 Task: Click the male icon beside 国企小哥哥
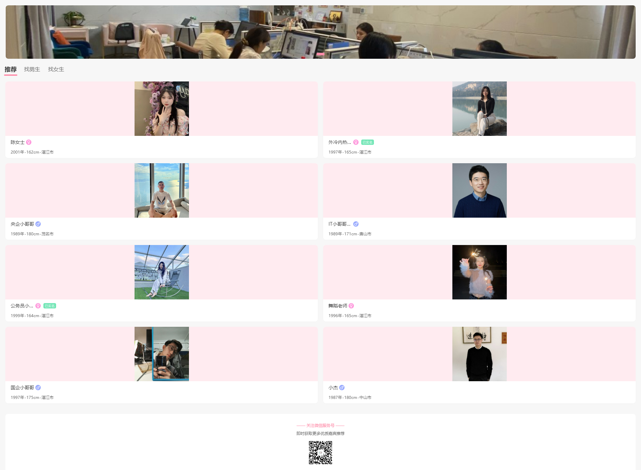point(38,388)
